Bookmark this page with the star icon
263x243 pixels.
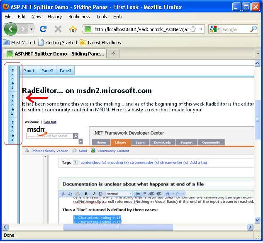click(193, 29)
